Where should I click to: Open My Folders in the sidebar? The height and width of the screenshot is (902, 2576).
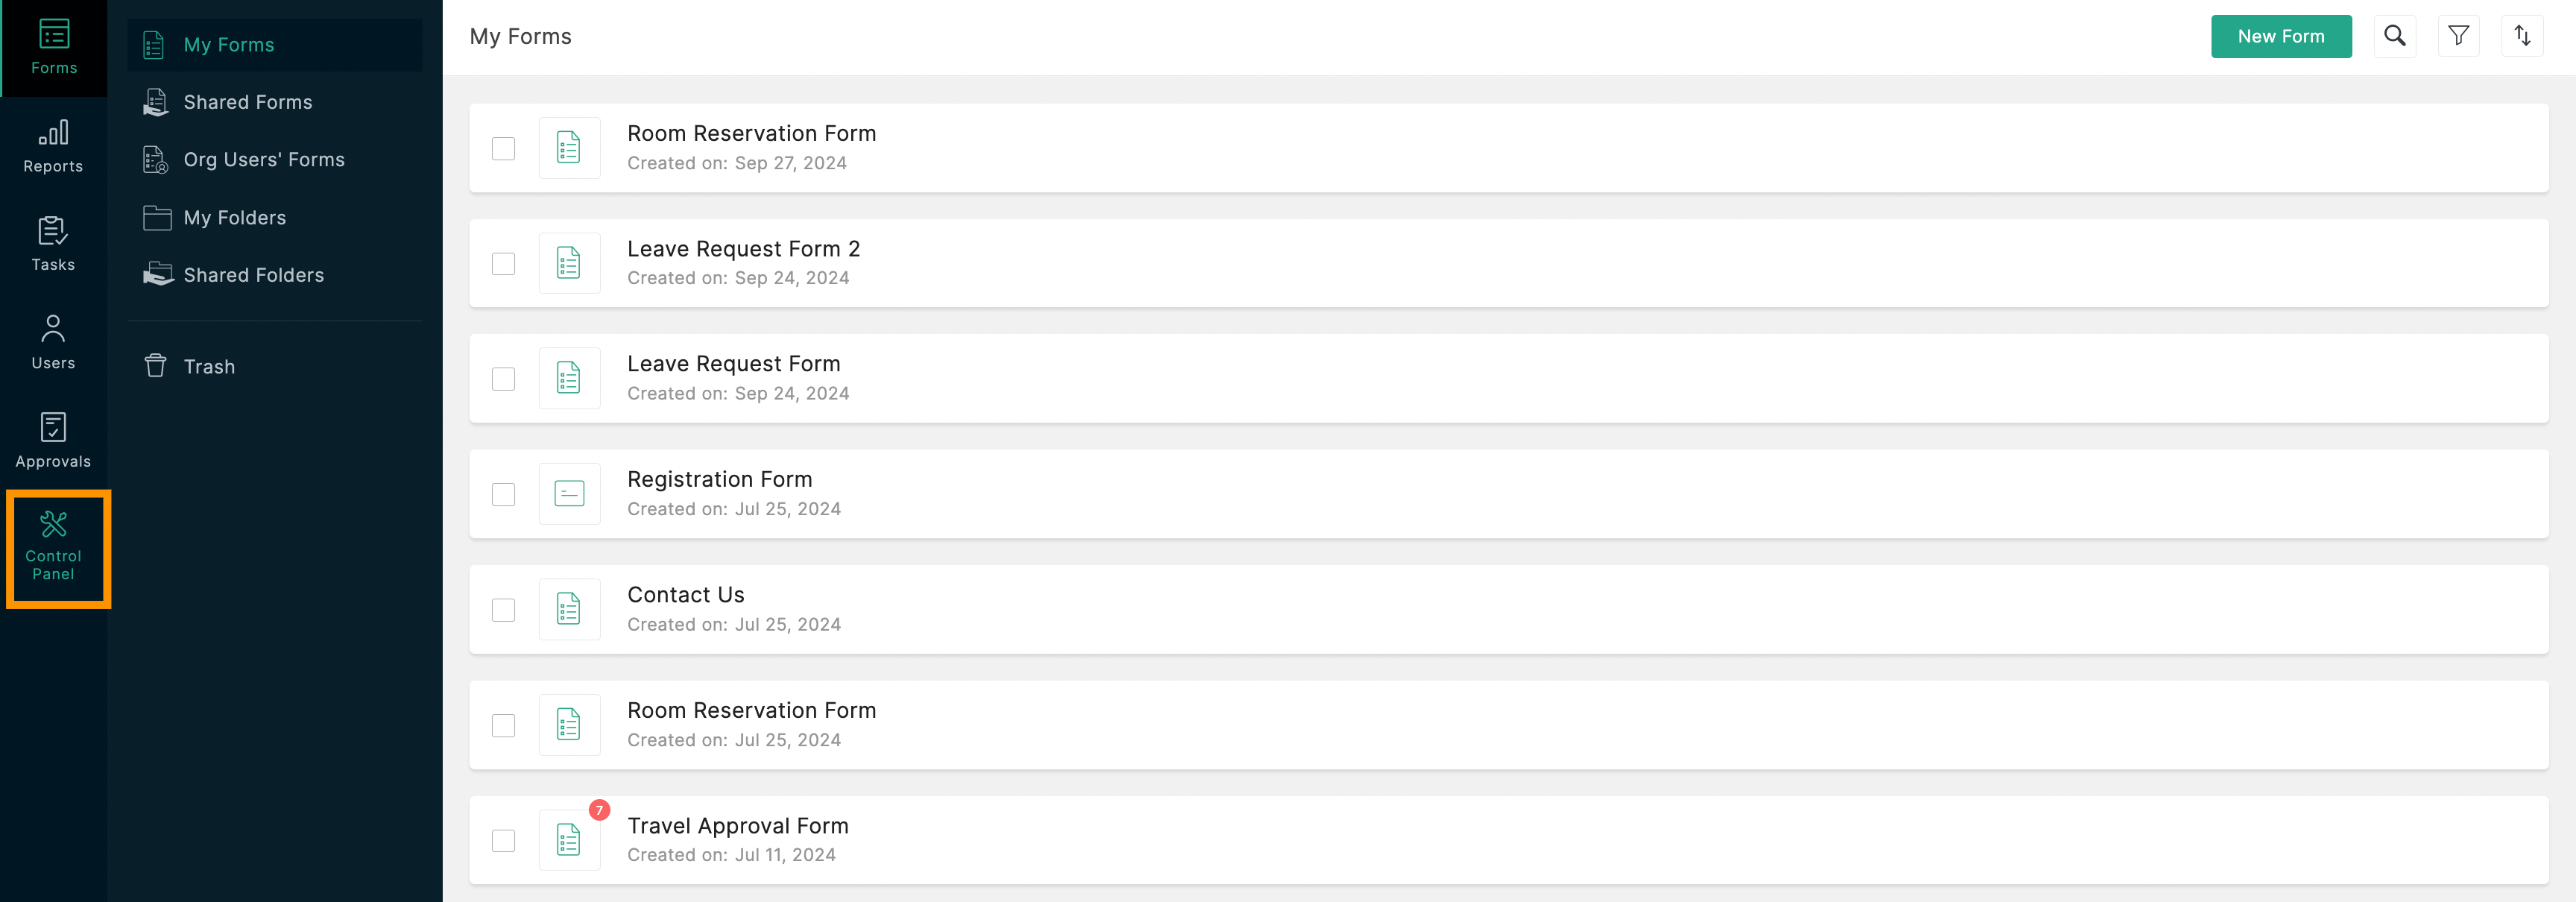click(x=234, y=218)
